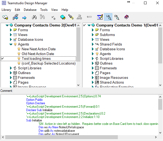Click the Company Contacts Demo 1 database icon
Viewport: 163px width, 141px height.
tap(93, 25)
